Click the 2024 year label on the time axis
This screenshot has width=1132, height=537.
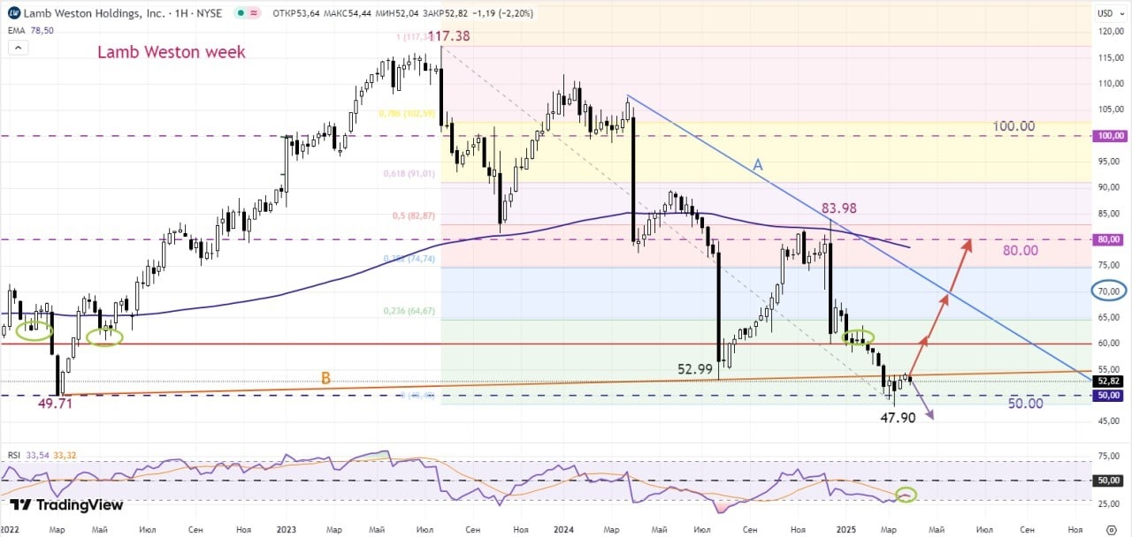[565, 528]
